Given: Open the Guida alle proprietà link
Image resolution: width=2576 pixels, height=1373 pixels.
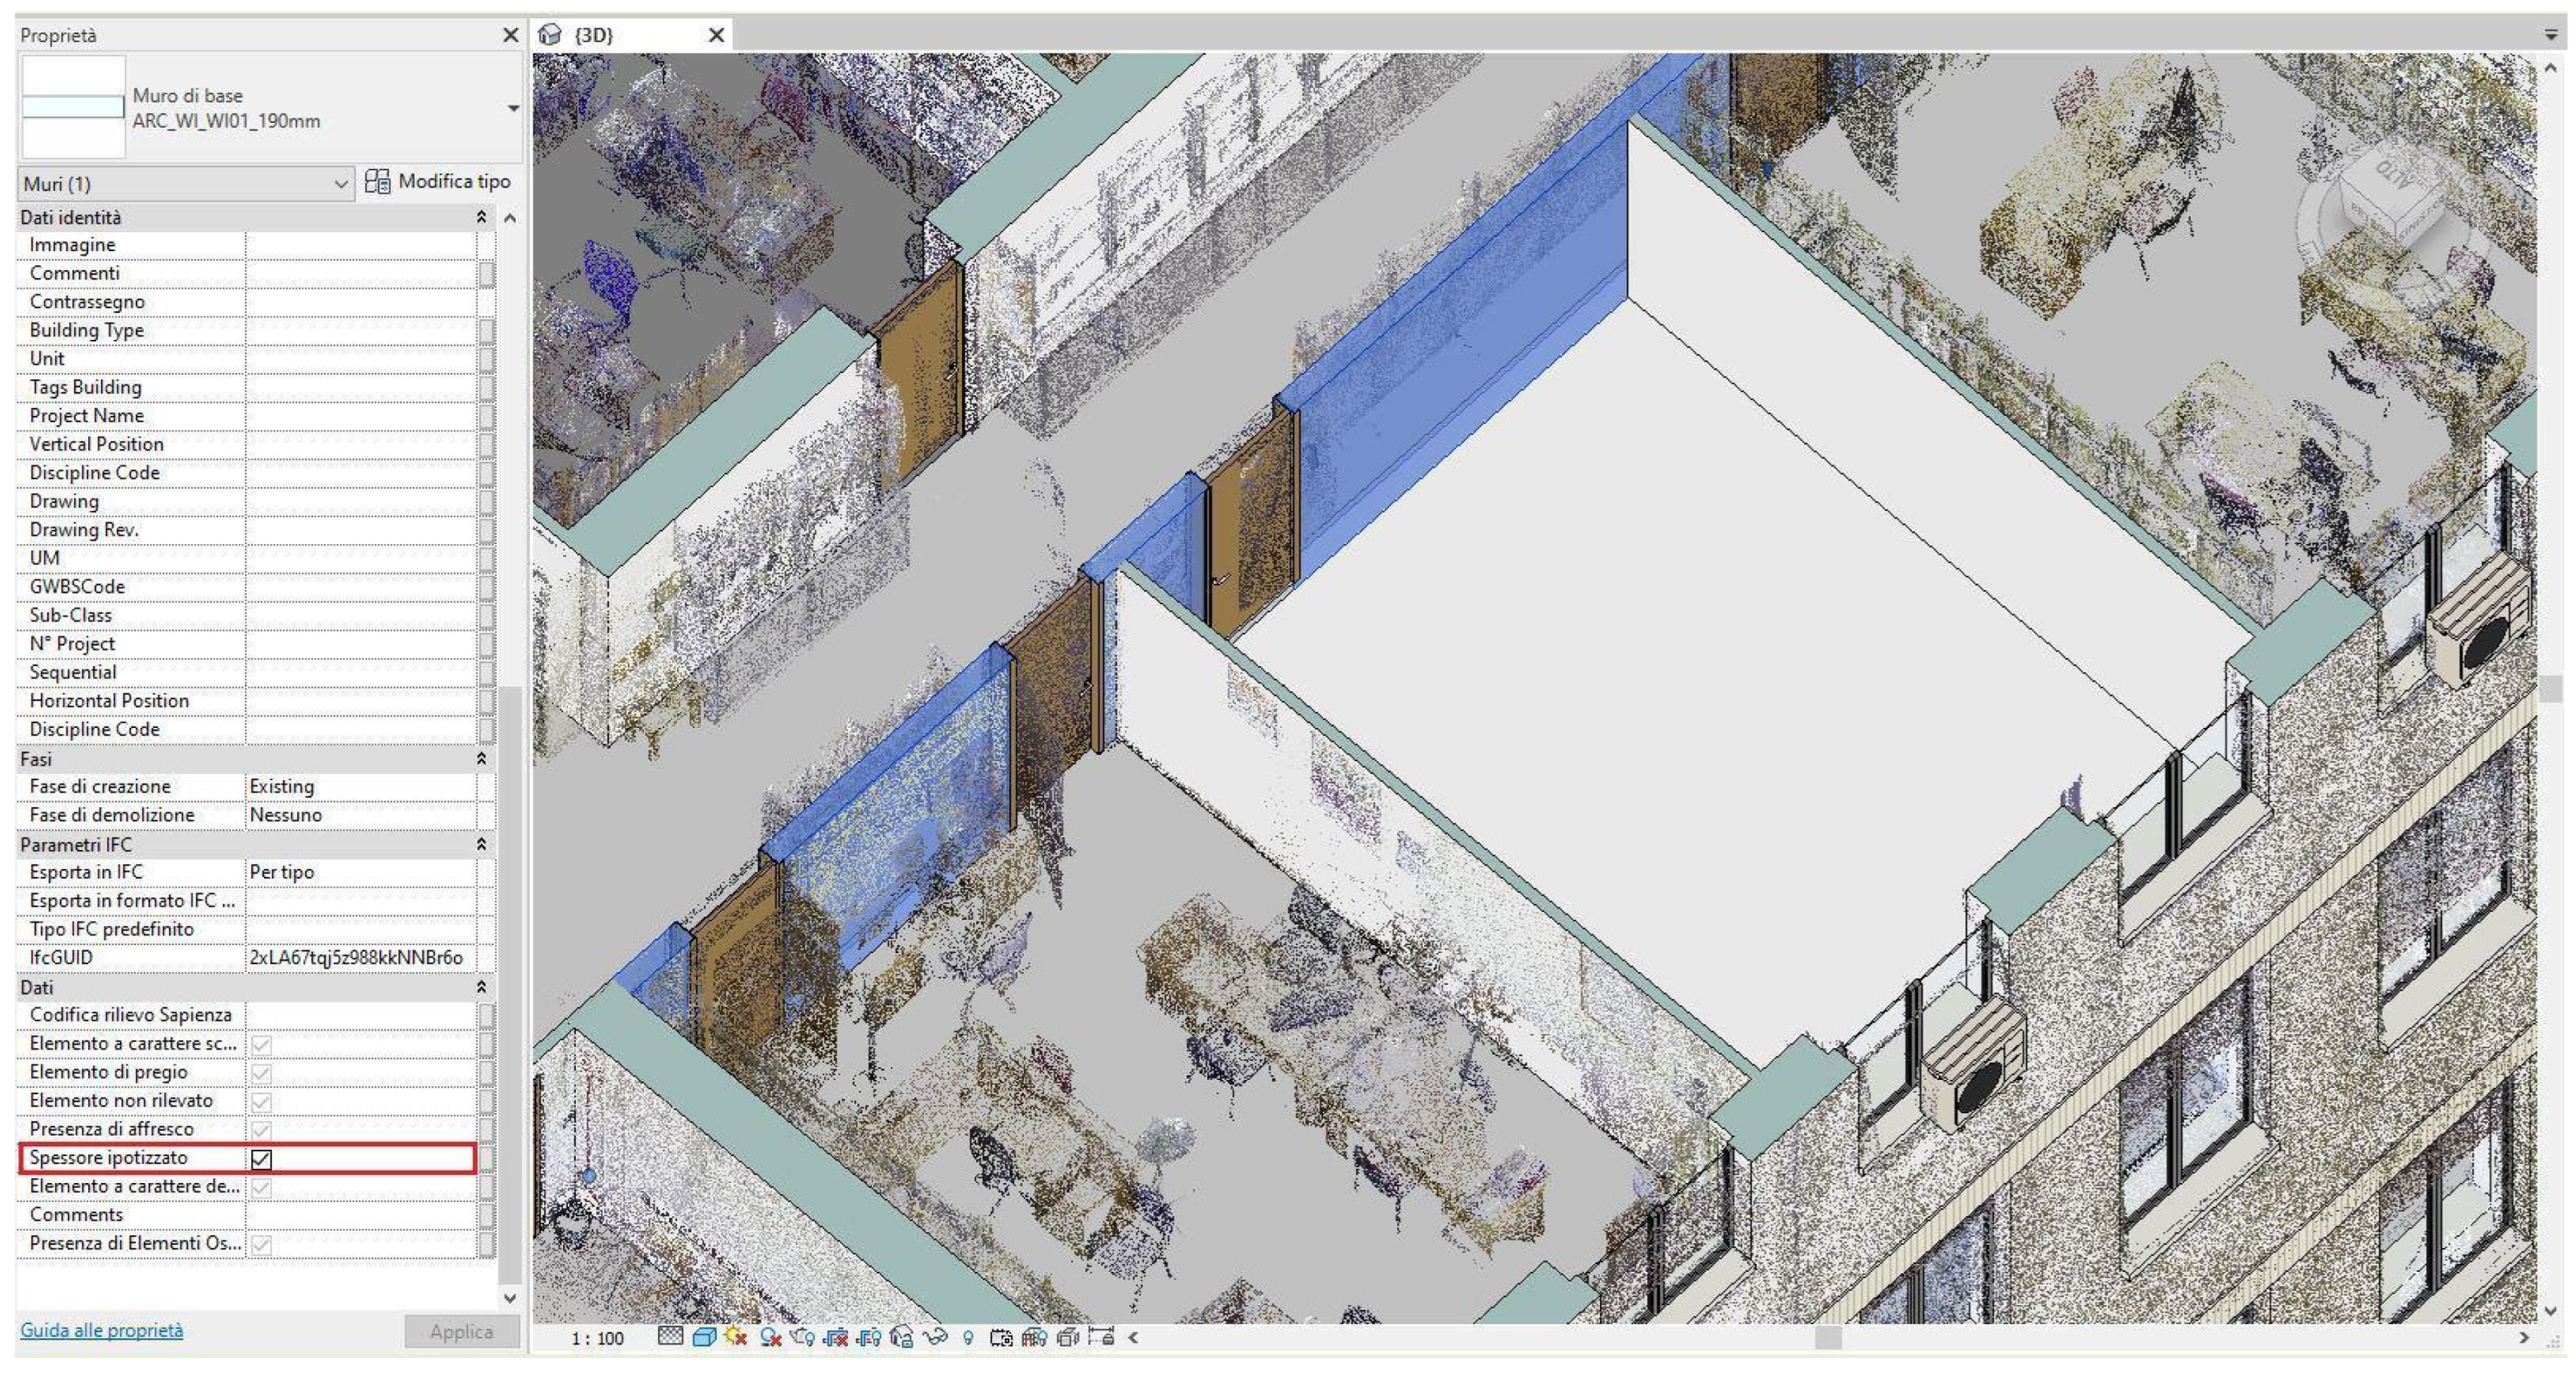Looking at the screenshot, I should point(102,1330).
